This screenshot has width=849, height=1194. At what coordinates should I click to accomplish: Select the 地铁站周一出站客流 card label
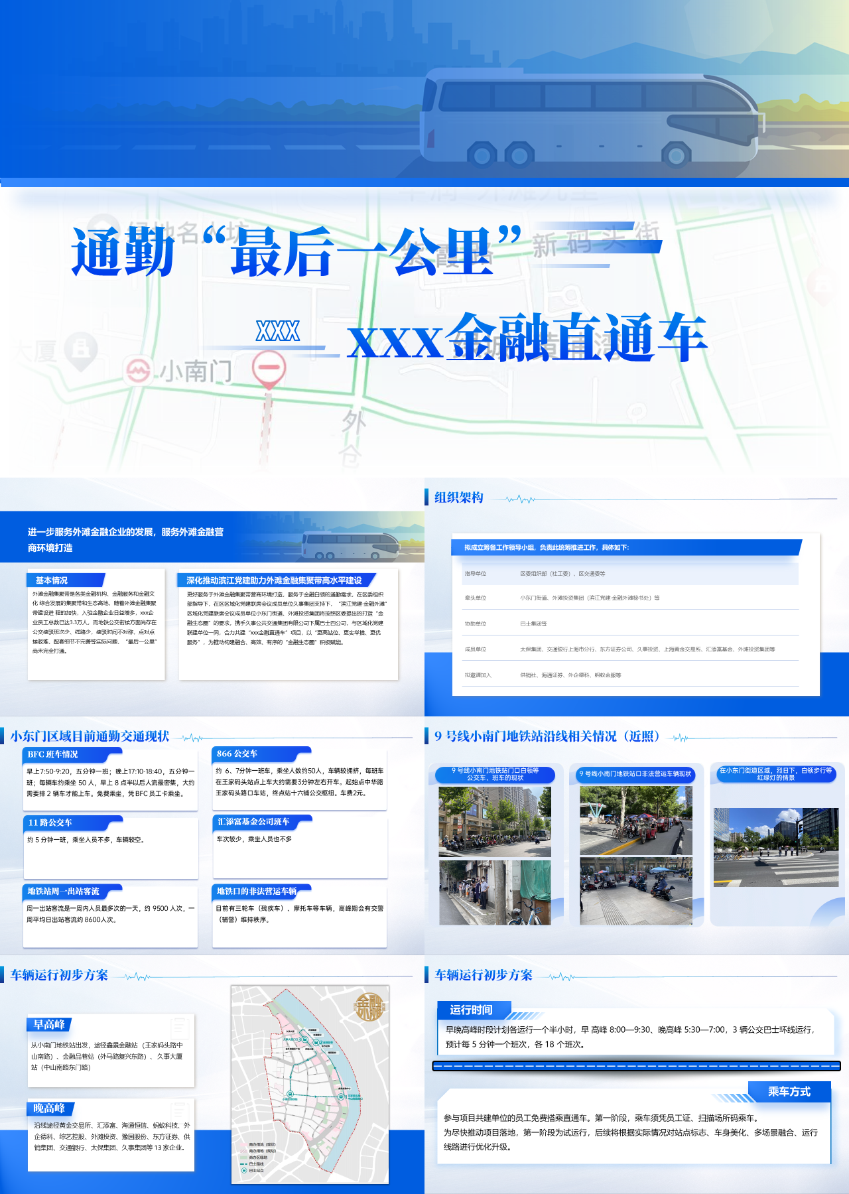coord(63,892)
